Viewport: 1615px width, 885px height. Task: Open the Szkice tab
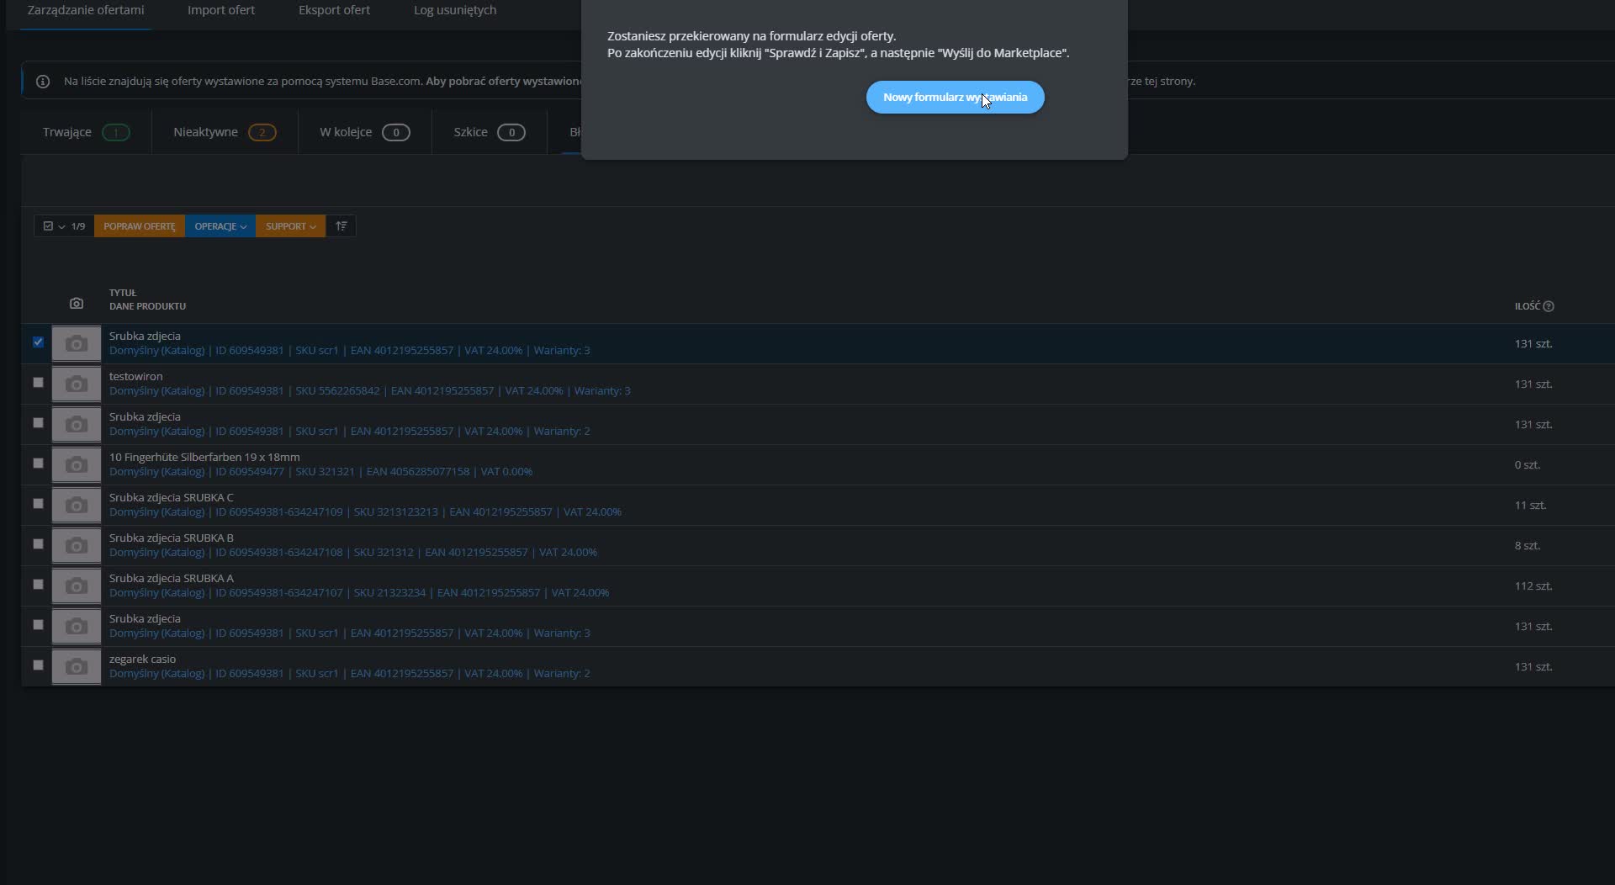coord(489,132)
